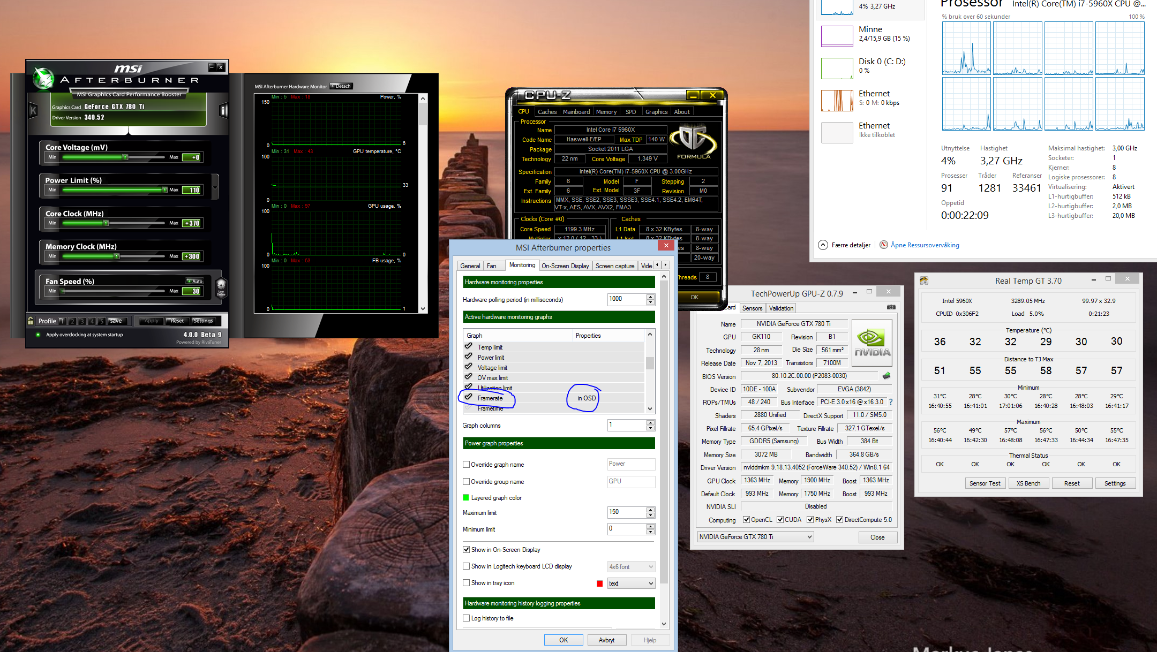Click the Bus Interface question mark in GPU-Z
The width and height of the screenshot is (1157, 652).
[x=890, y=402]
